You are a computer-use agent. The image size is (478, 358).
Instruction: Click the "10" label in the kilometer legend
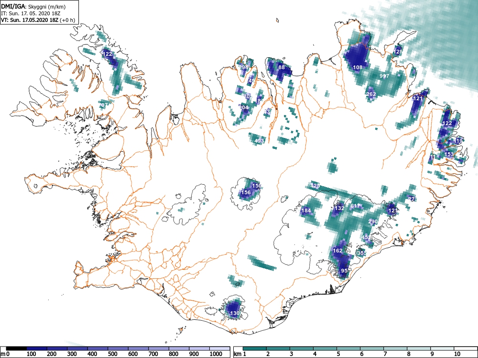point(457,354)
